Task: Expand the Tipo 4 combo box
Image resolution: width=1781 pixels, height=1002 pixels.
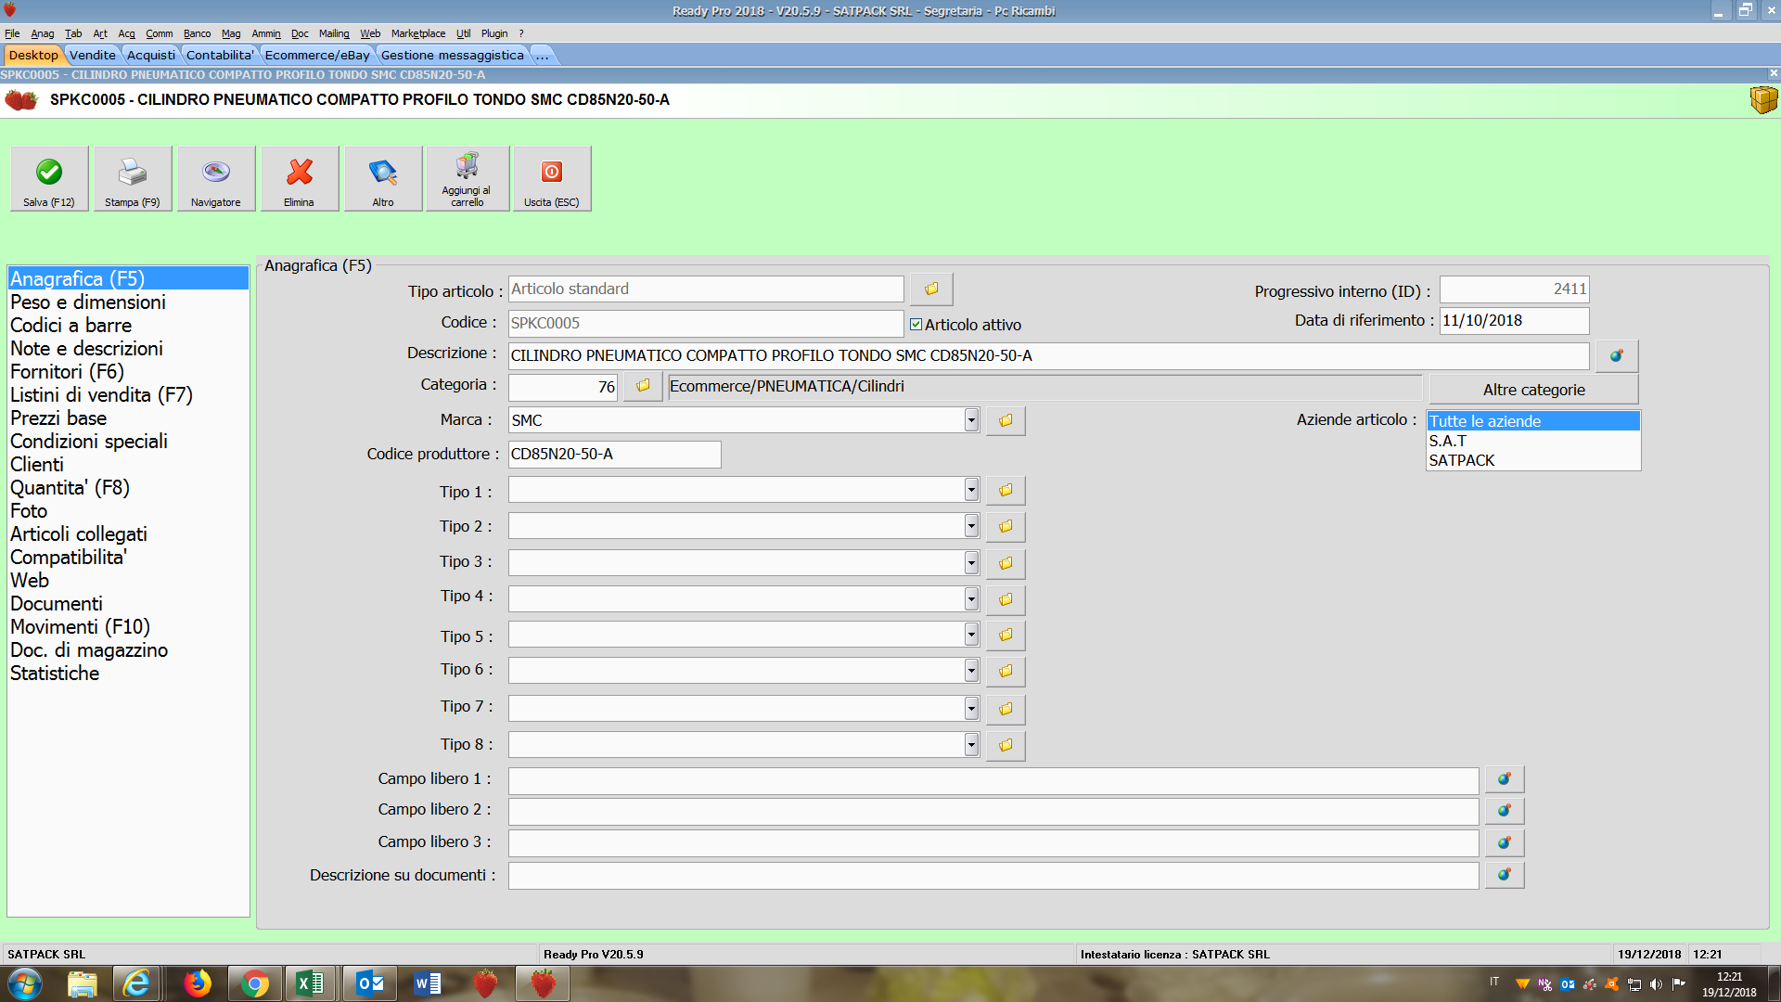Action: pos(970,598)
